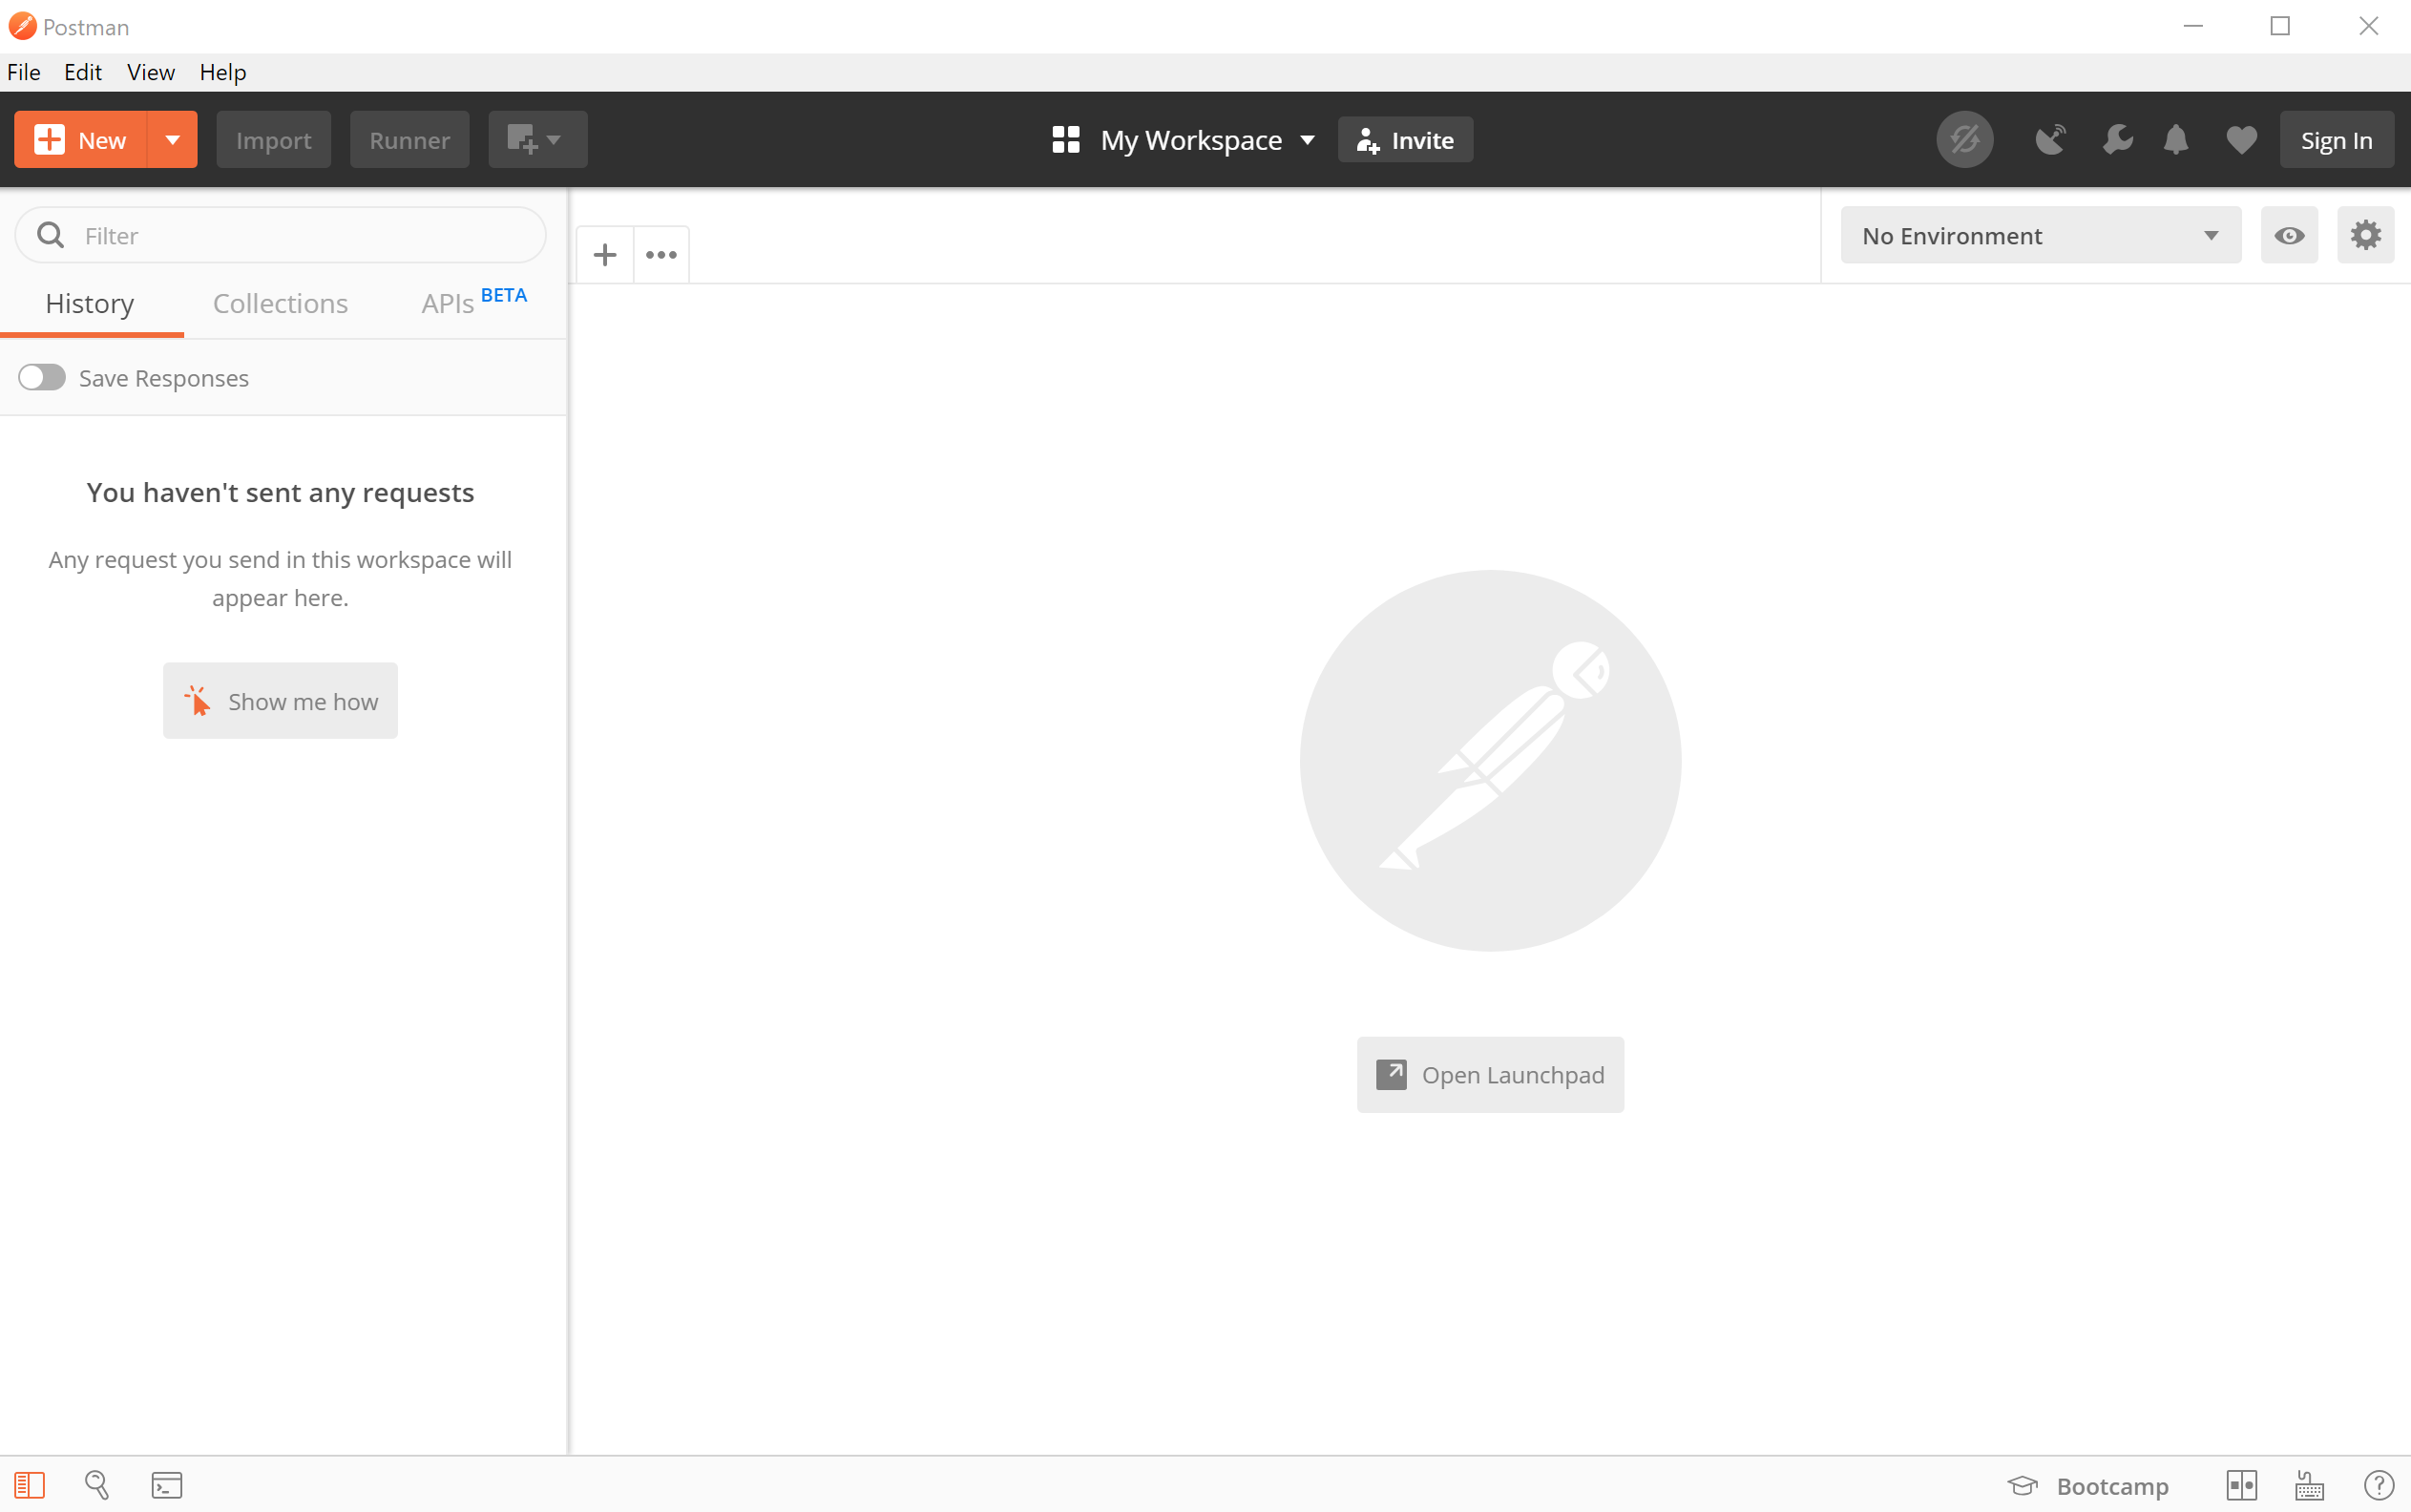Click the Open Launchpad button
This screenshot has height=1512, width=2411.
[x=1489, y=1075]
